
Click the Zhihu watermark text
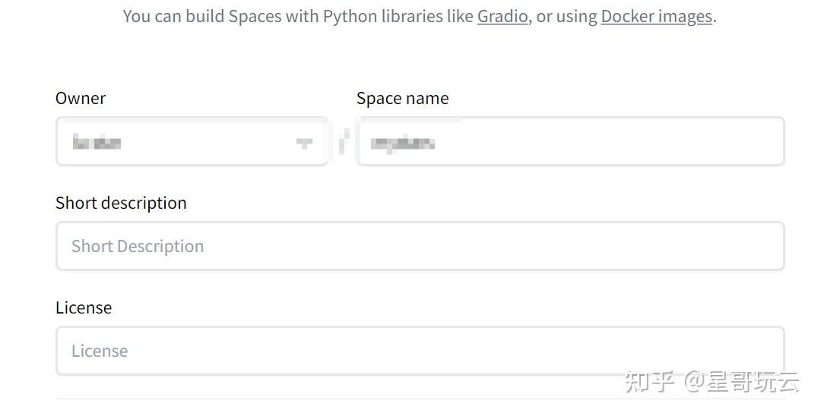(711, 382)
